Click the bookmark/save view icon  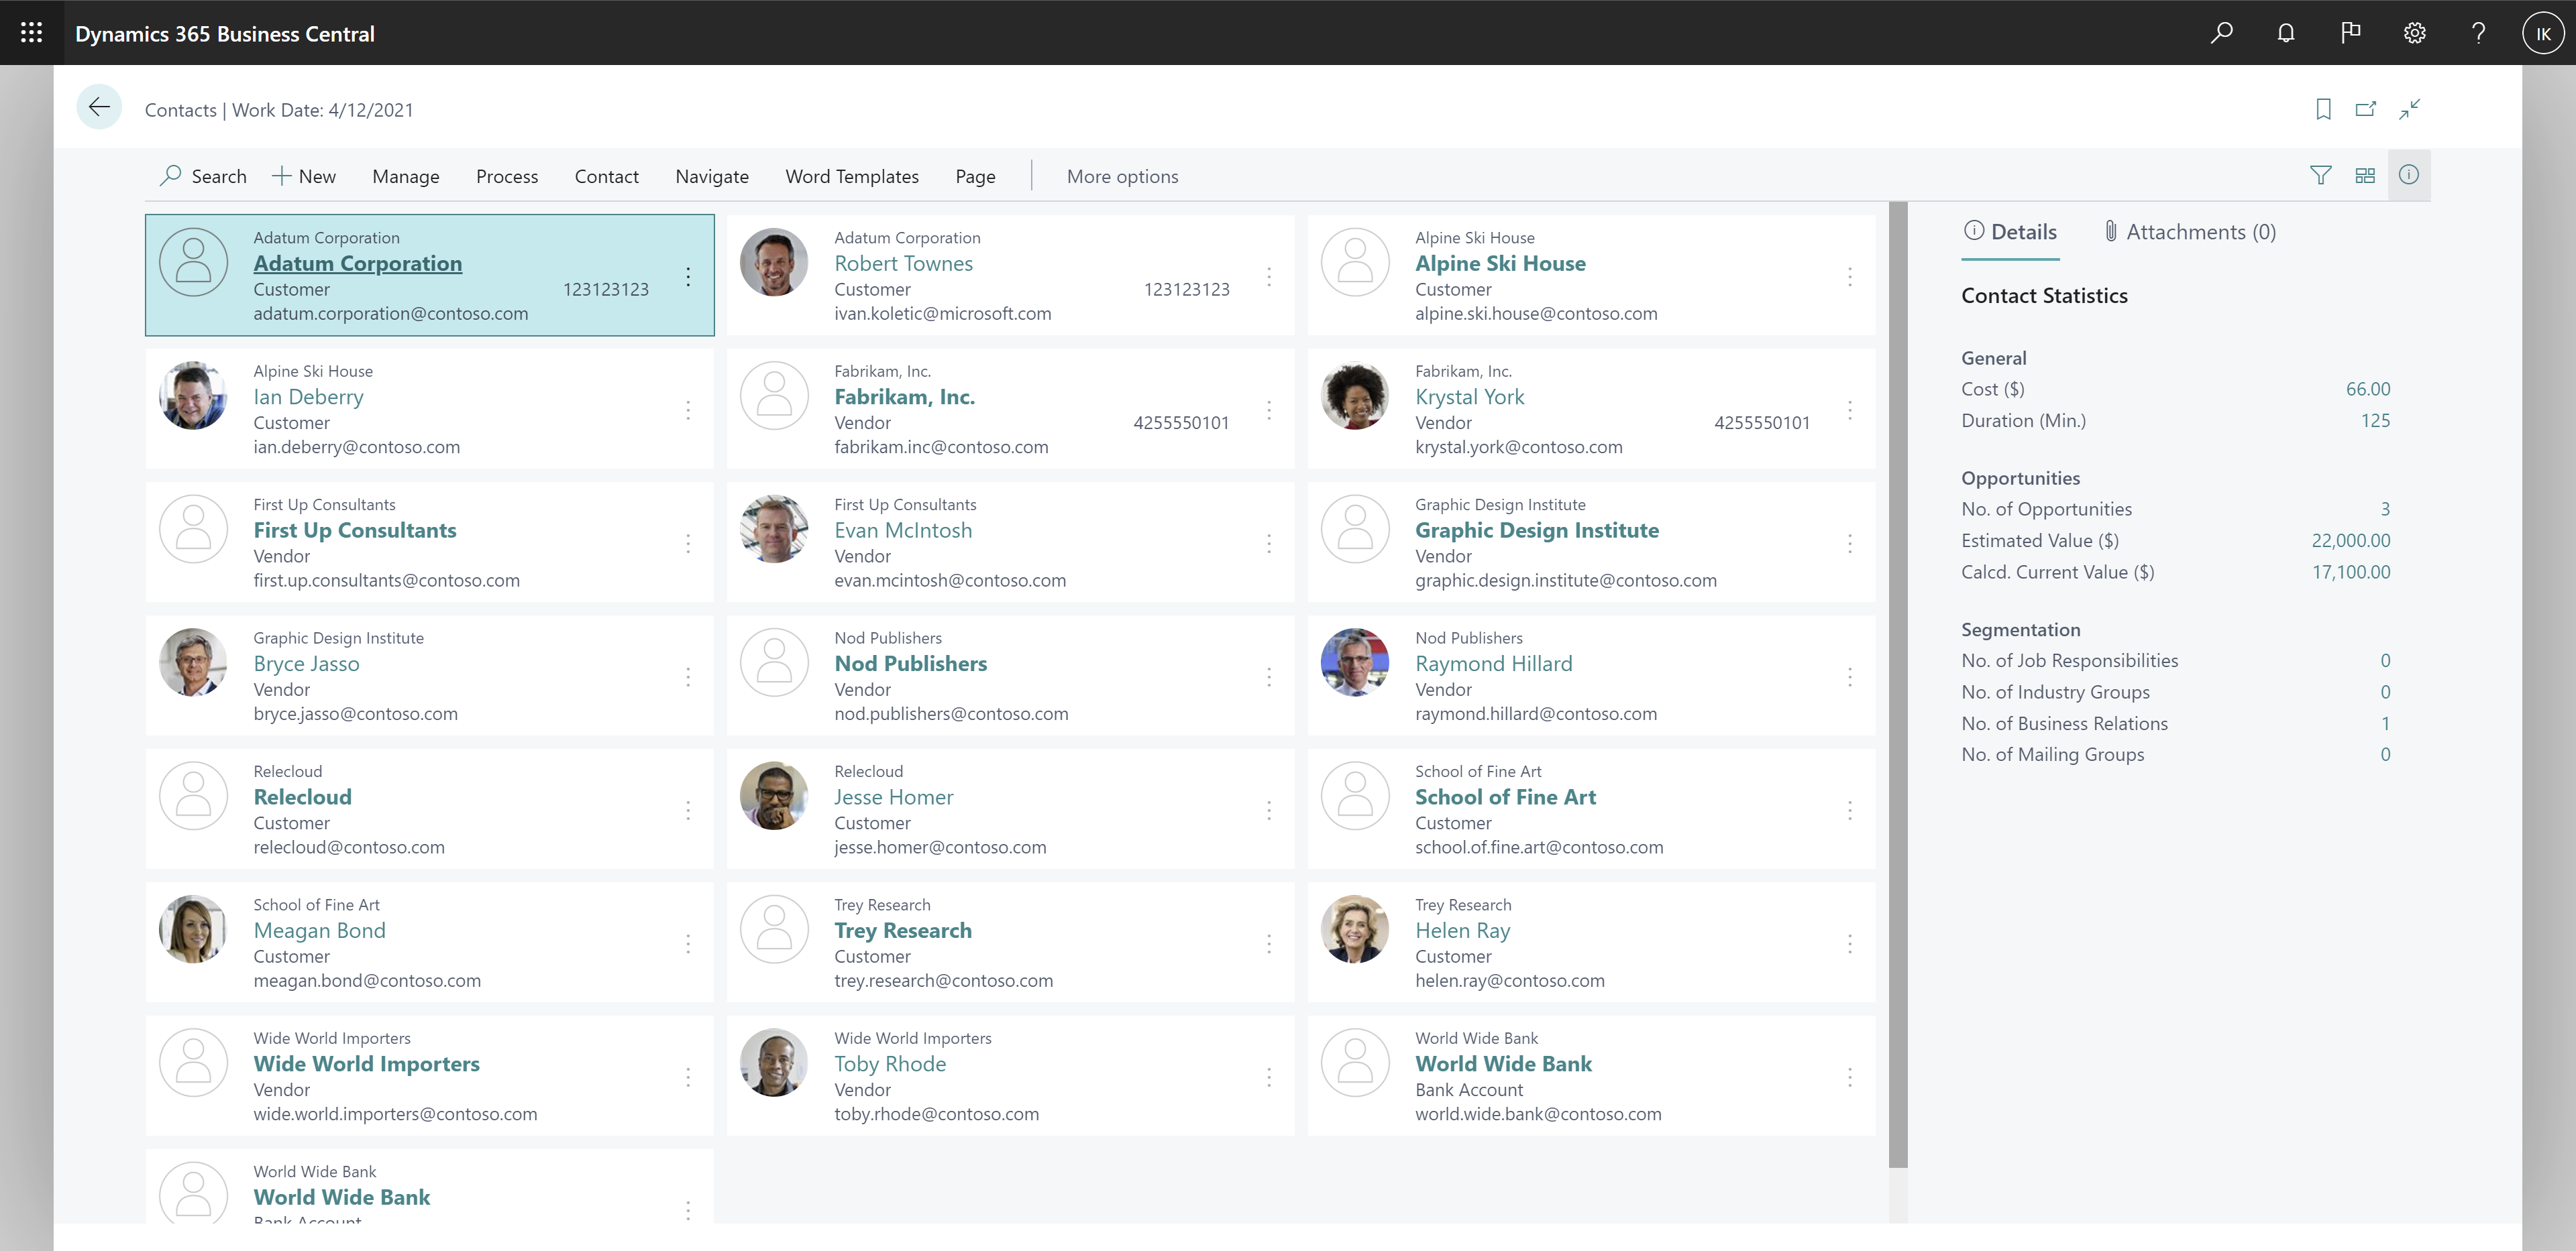coord(2323,110)
